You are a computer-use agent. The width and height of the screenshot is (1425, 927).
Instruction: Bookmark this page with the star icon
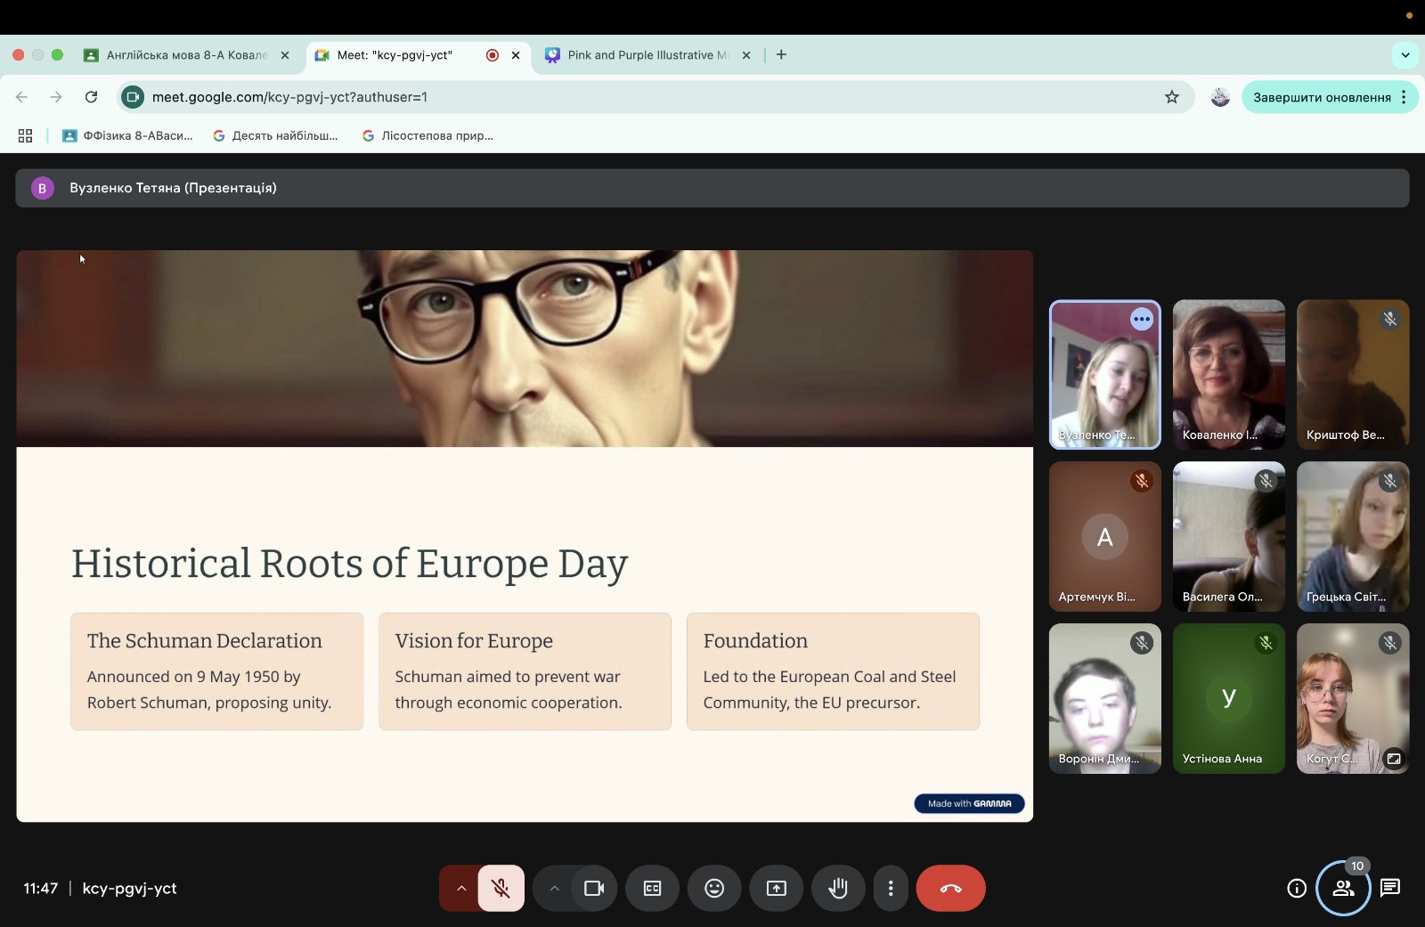pyautogui.click(x=1172, y=97)
